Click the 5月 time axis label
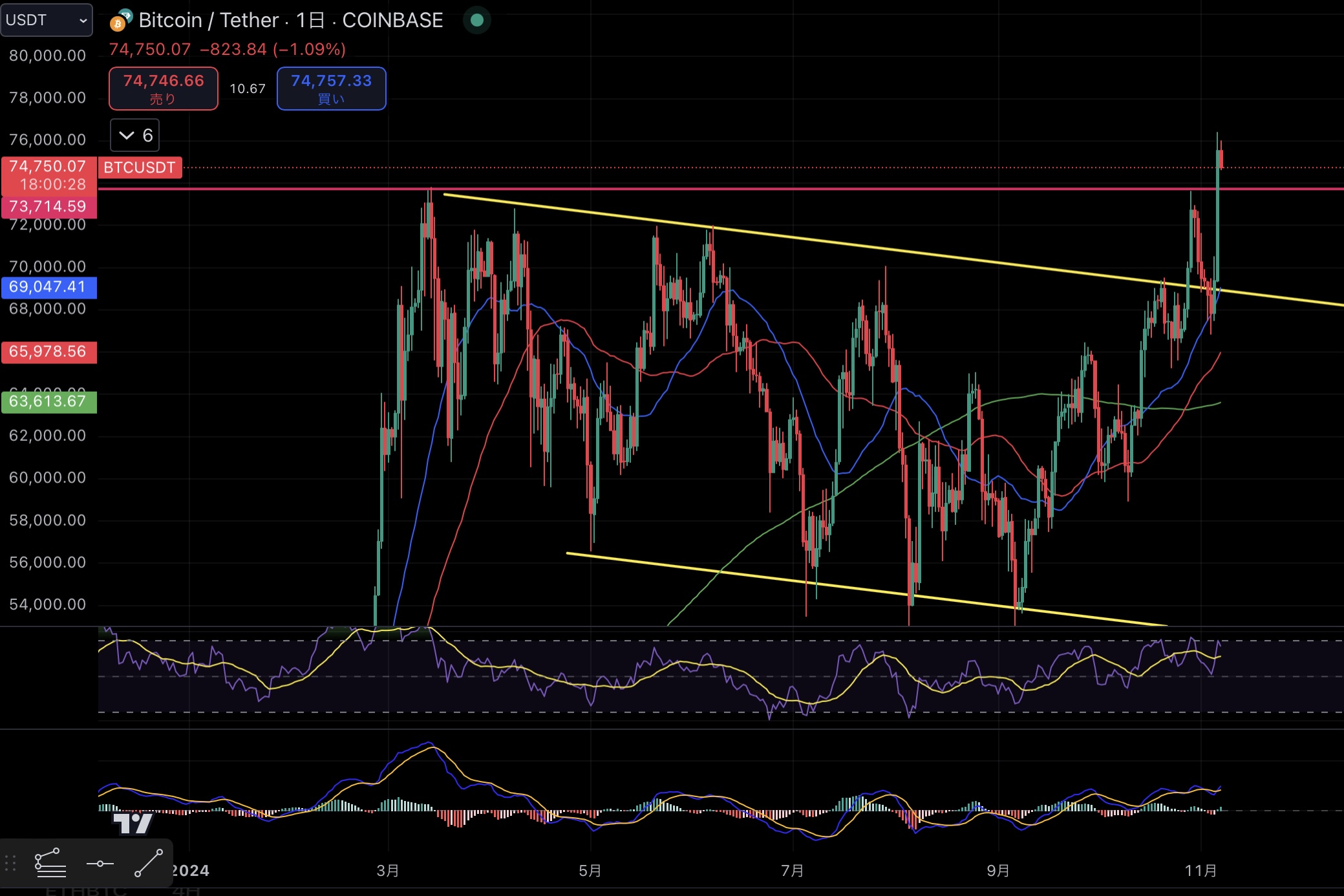 (x=590, y=871)
